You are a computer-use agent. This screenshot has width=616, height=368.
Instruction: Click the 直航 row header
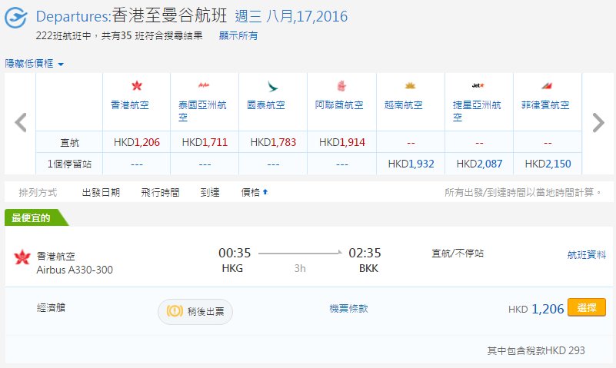(69, 142)
